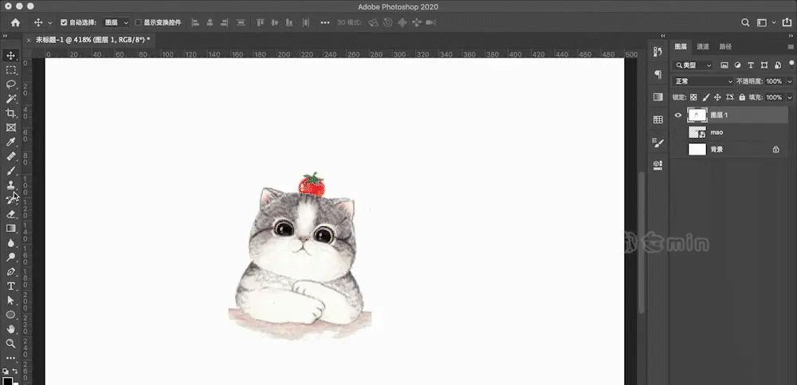Image resolution: width=797 pixels, height=385 pixels.
Task: Open align and distribute more options
Action: point(325,22)
